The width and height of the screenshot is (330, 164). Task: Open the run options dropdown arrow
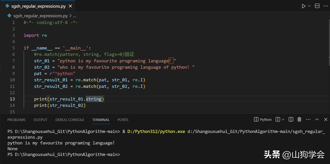click(x=309, y=6)
